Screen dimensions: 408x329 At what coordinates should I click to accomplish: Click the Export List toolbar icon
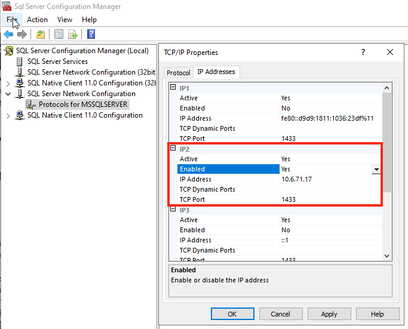(x=73, y=34)
